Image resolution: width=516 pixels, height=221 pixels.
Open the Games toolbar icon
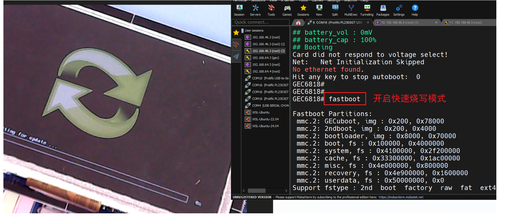click(287, 10)
